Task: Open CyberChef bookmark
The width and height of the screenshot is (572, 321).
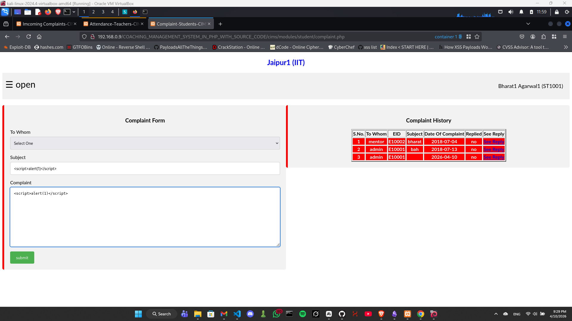Action: pos(341,47)
